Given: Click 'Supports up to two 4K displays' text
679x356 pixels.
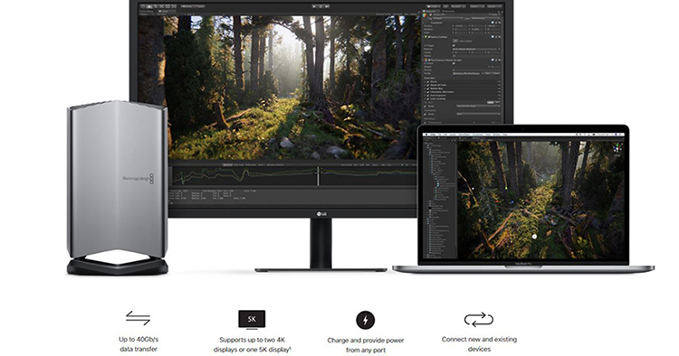Looking at the screenshot, I should click(252, 345).
